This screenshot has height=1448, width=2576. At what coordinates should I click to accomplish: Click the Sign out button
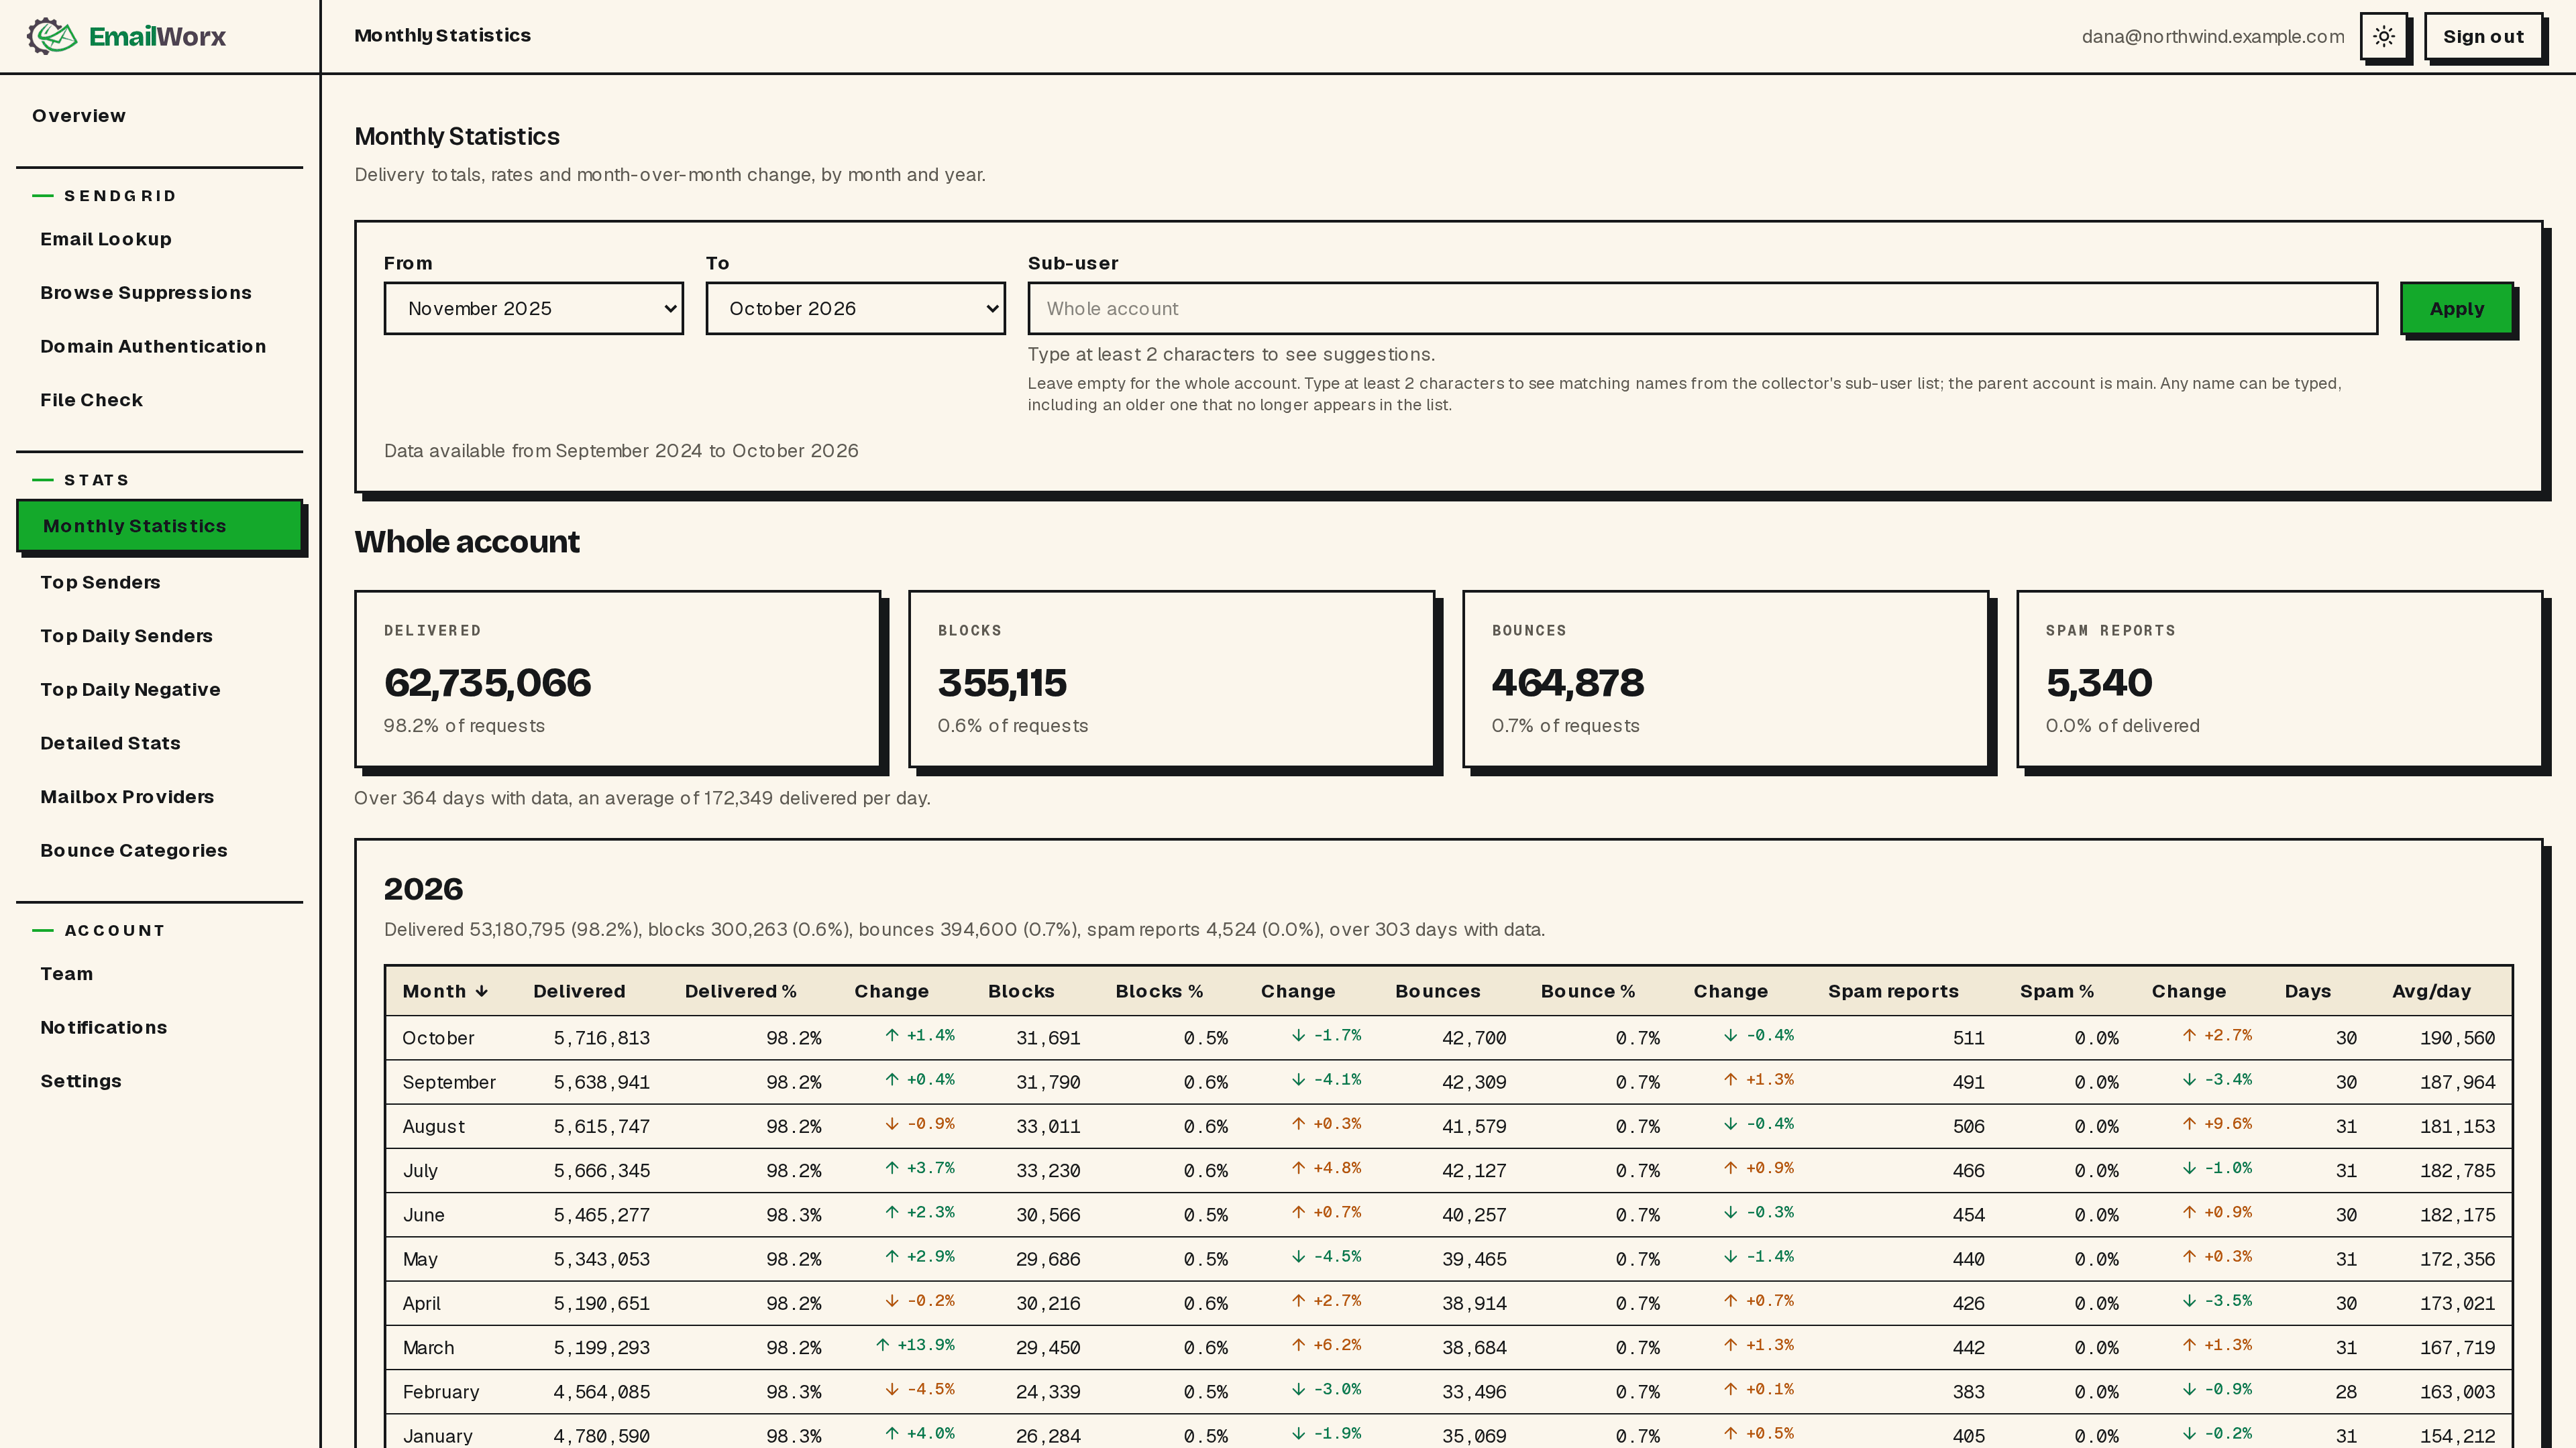click(2483, 36)
